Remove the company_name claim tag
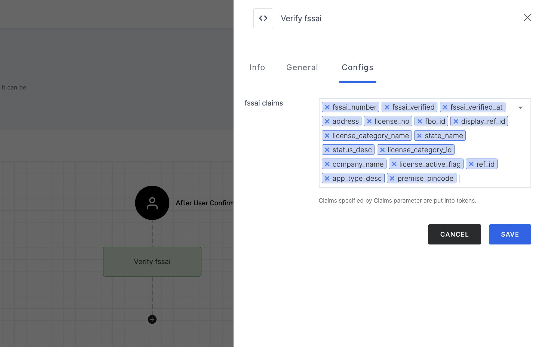 point(327,164)
